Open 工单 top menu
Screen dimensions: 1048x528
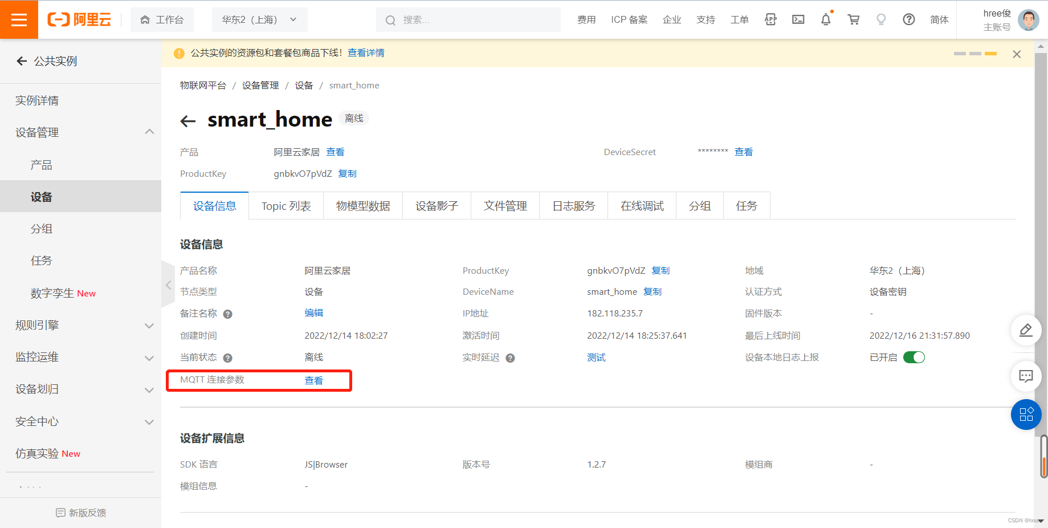pos(739,20)
